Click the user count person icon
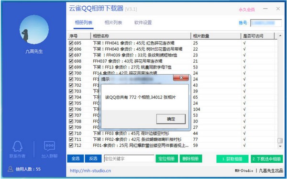The height and width of the screenshot is (179, 287). pyautogui.click(x=11, y=169)
